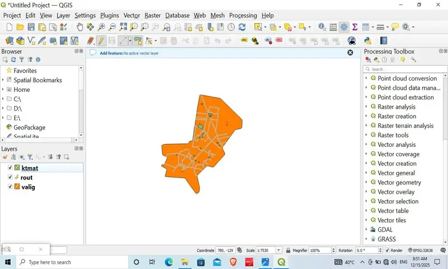Open the Scale dropdown in status bar
The width and height of the screenshot is (448, 269).
279,251
